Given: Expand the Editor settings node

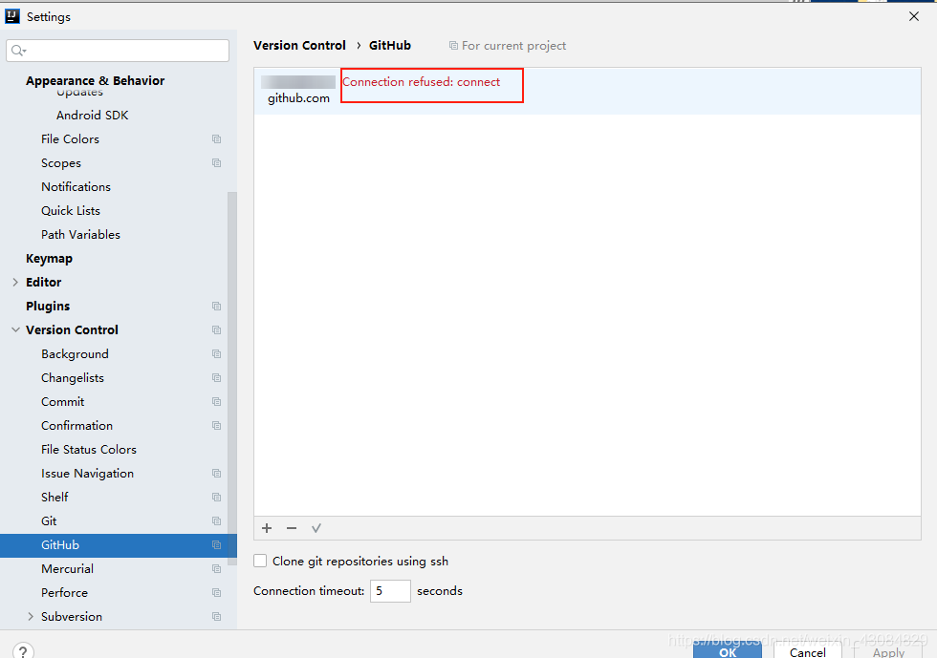Looking at the screenshot, I should click(15, 283).
